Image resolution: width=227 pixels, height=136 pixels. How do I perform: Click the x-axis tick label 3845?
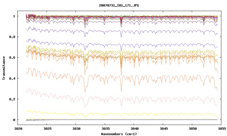[x=164, y=129]
